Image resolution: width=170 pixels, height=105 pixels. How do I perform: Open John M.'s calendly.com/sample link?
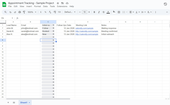84,28
